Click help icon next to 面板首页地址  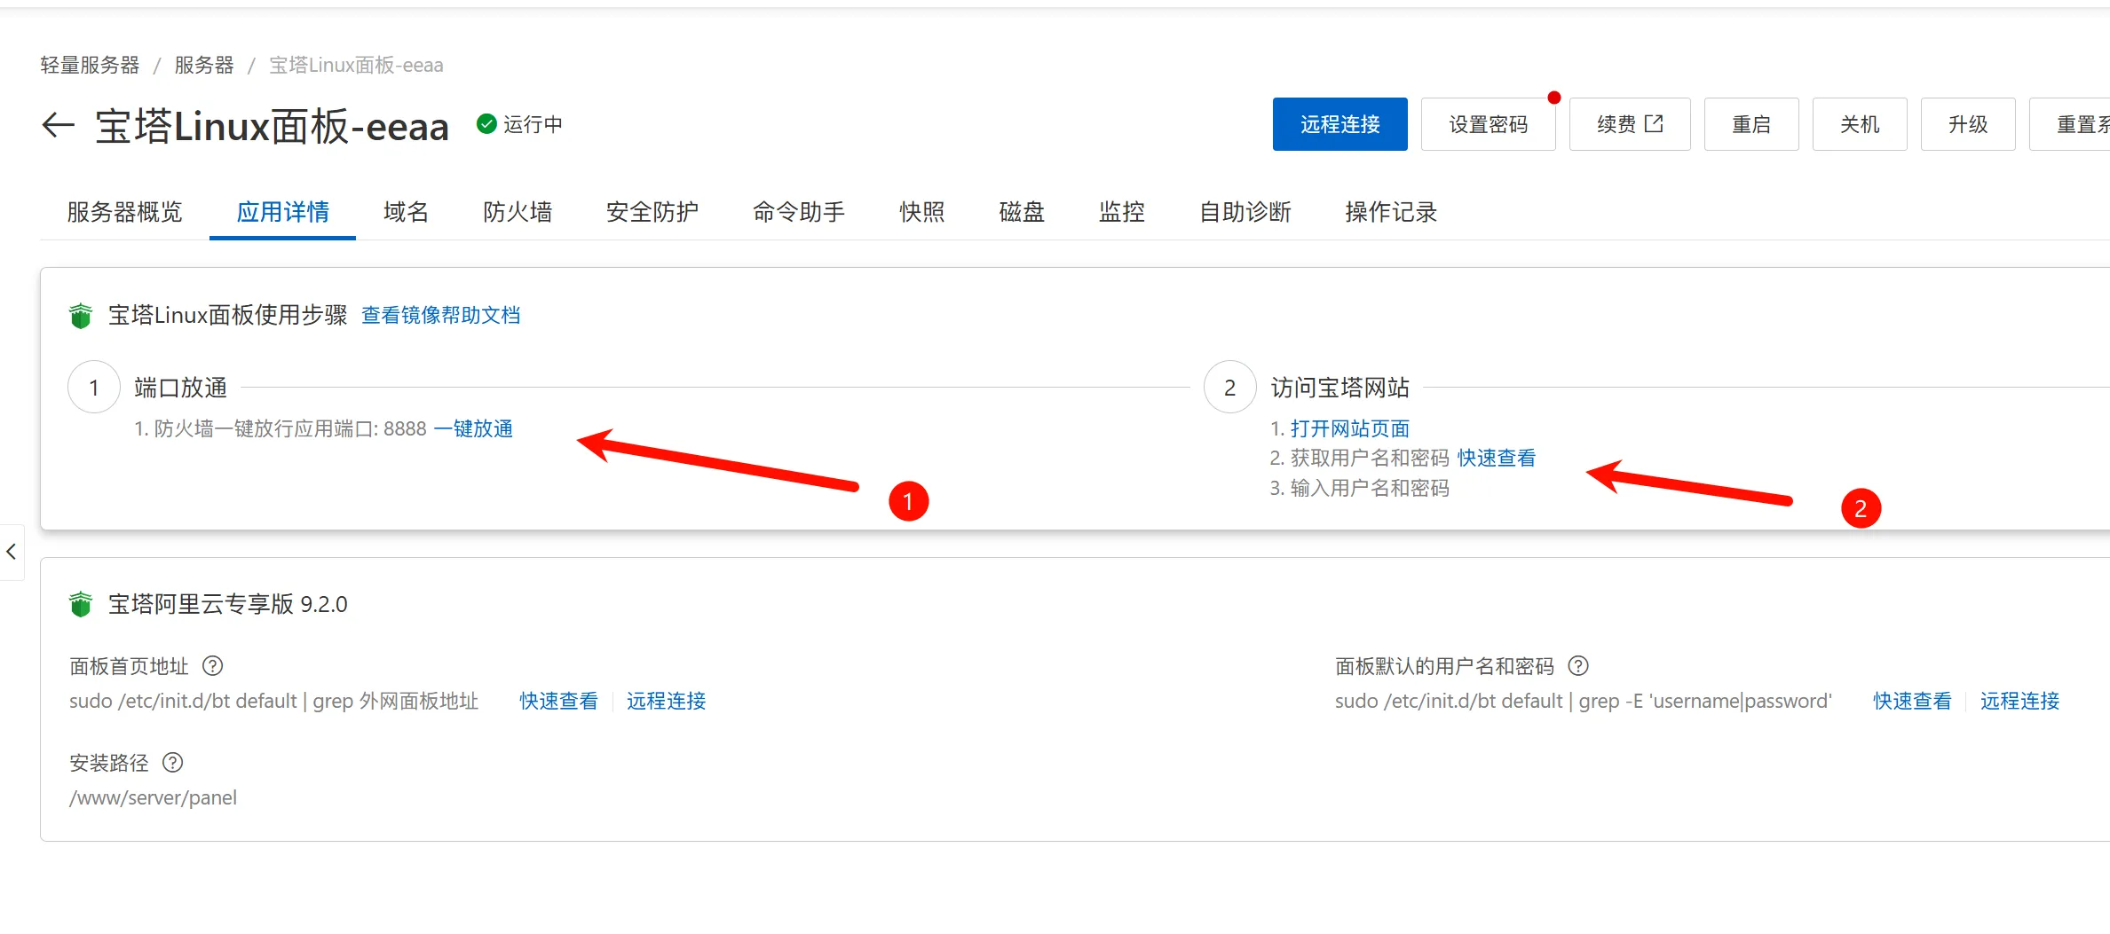213,665
